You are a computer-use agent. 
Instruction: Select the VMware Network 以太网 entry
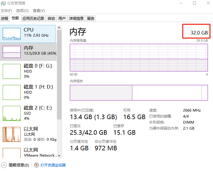[28, 152]
